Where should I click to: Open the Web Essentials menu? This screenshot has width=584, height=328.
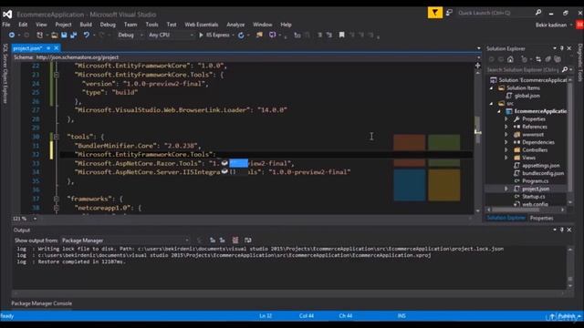point(202,25)
